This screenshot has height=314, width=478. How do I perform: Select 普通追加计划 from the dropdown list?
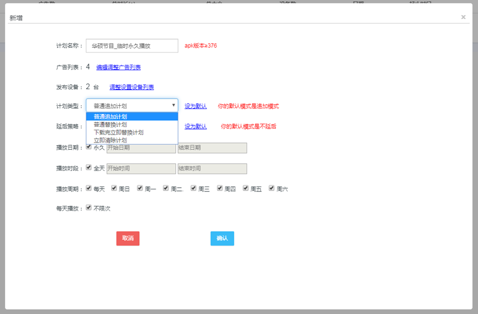click(x=110, y=117)
